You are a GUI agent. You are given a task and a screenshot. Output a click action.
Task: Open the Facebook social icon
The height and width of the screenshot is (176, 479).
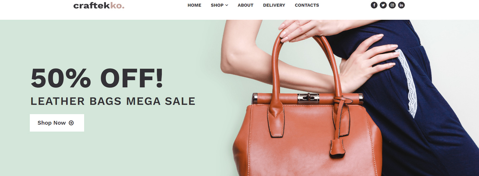click(x=374, y=5)
